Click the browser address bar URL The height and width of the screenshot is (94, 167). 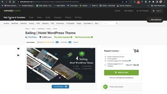[50, 2]
